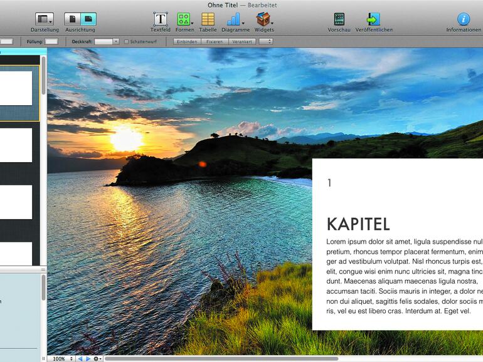Open the Deckkraft opacity dropdown arrow

(116, 41)
